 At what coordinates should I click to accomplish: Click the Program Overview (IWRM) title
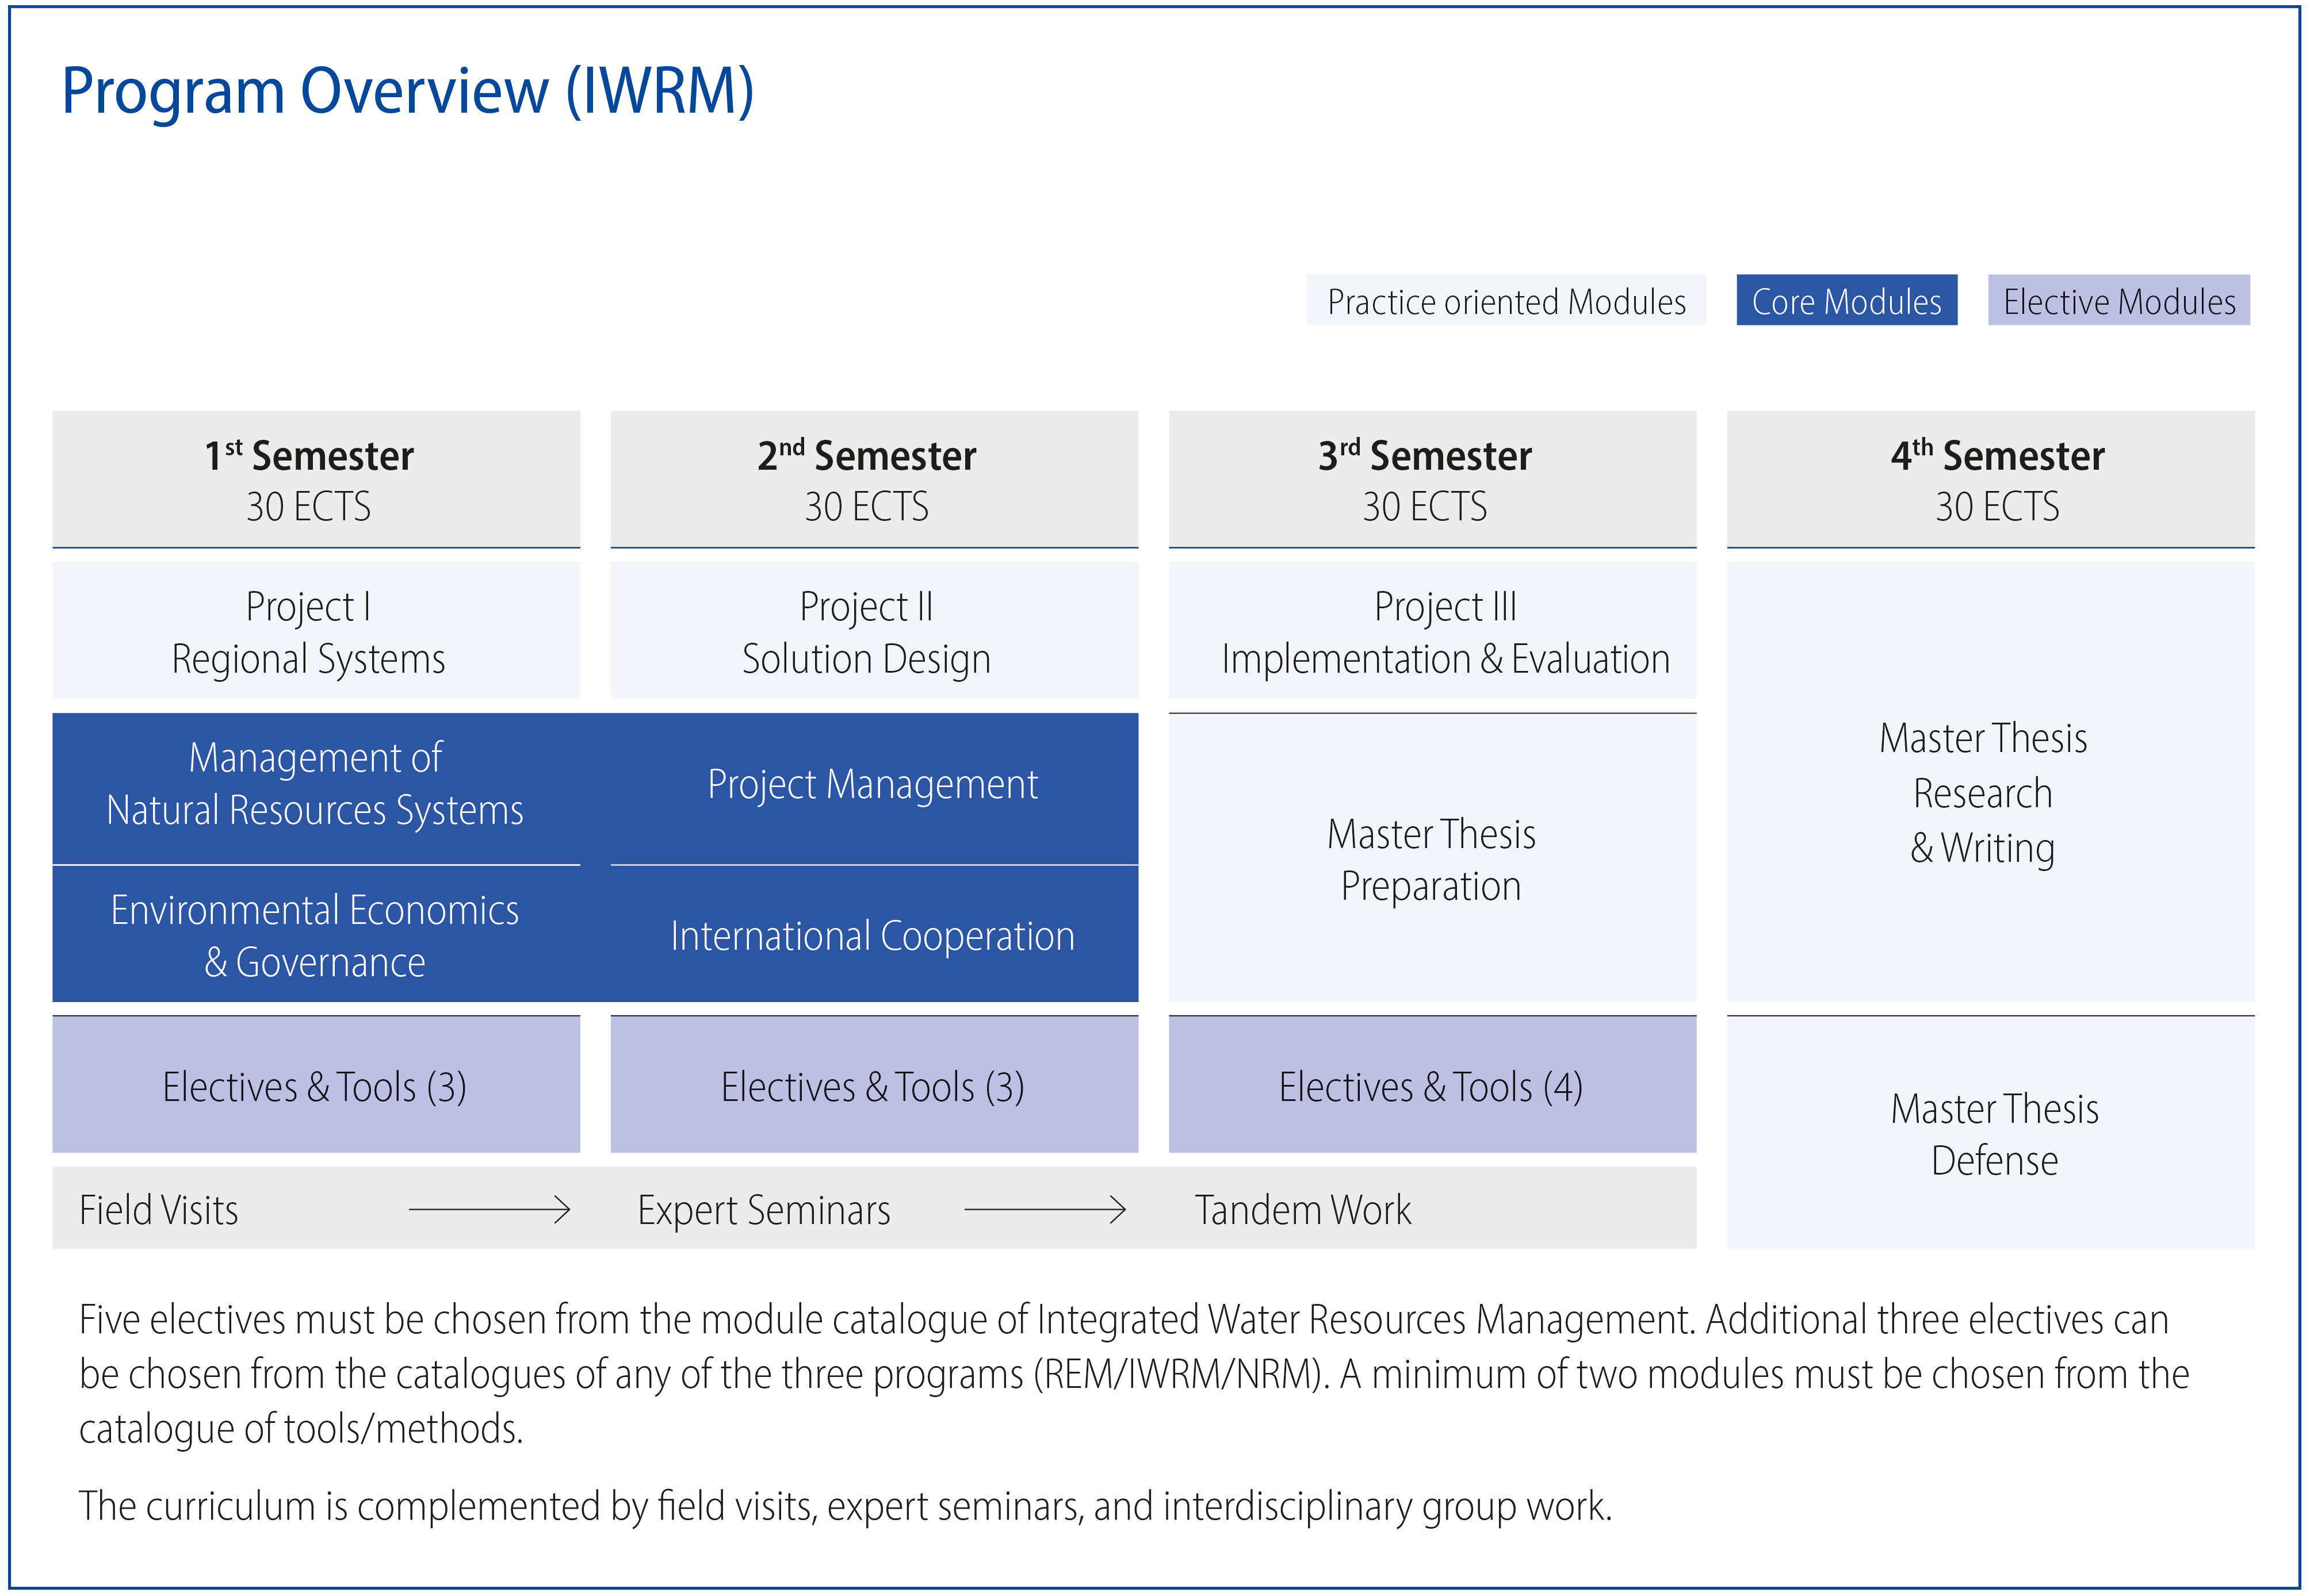pos(407,91)
